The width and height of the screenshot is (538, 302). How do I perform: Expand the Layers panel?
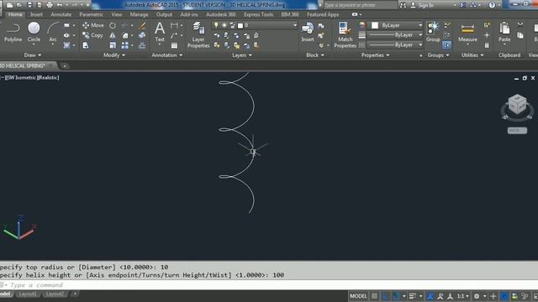[x=242, y=55]
